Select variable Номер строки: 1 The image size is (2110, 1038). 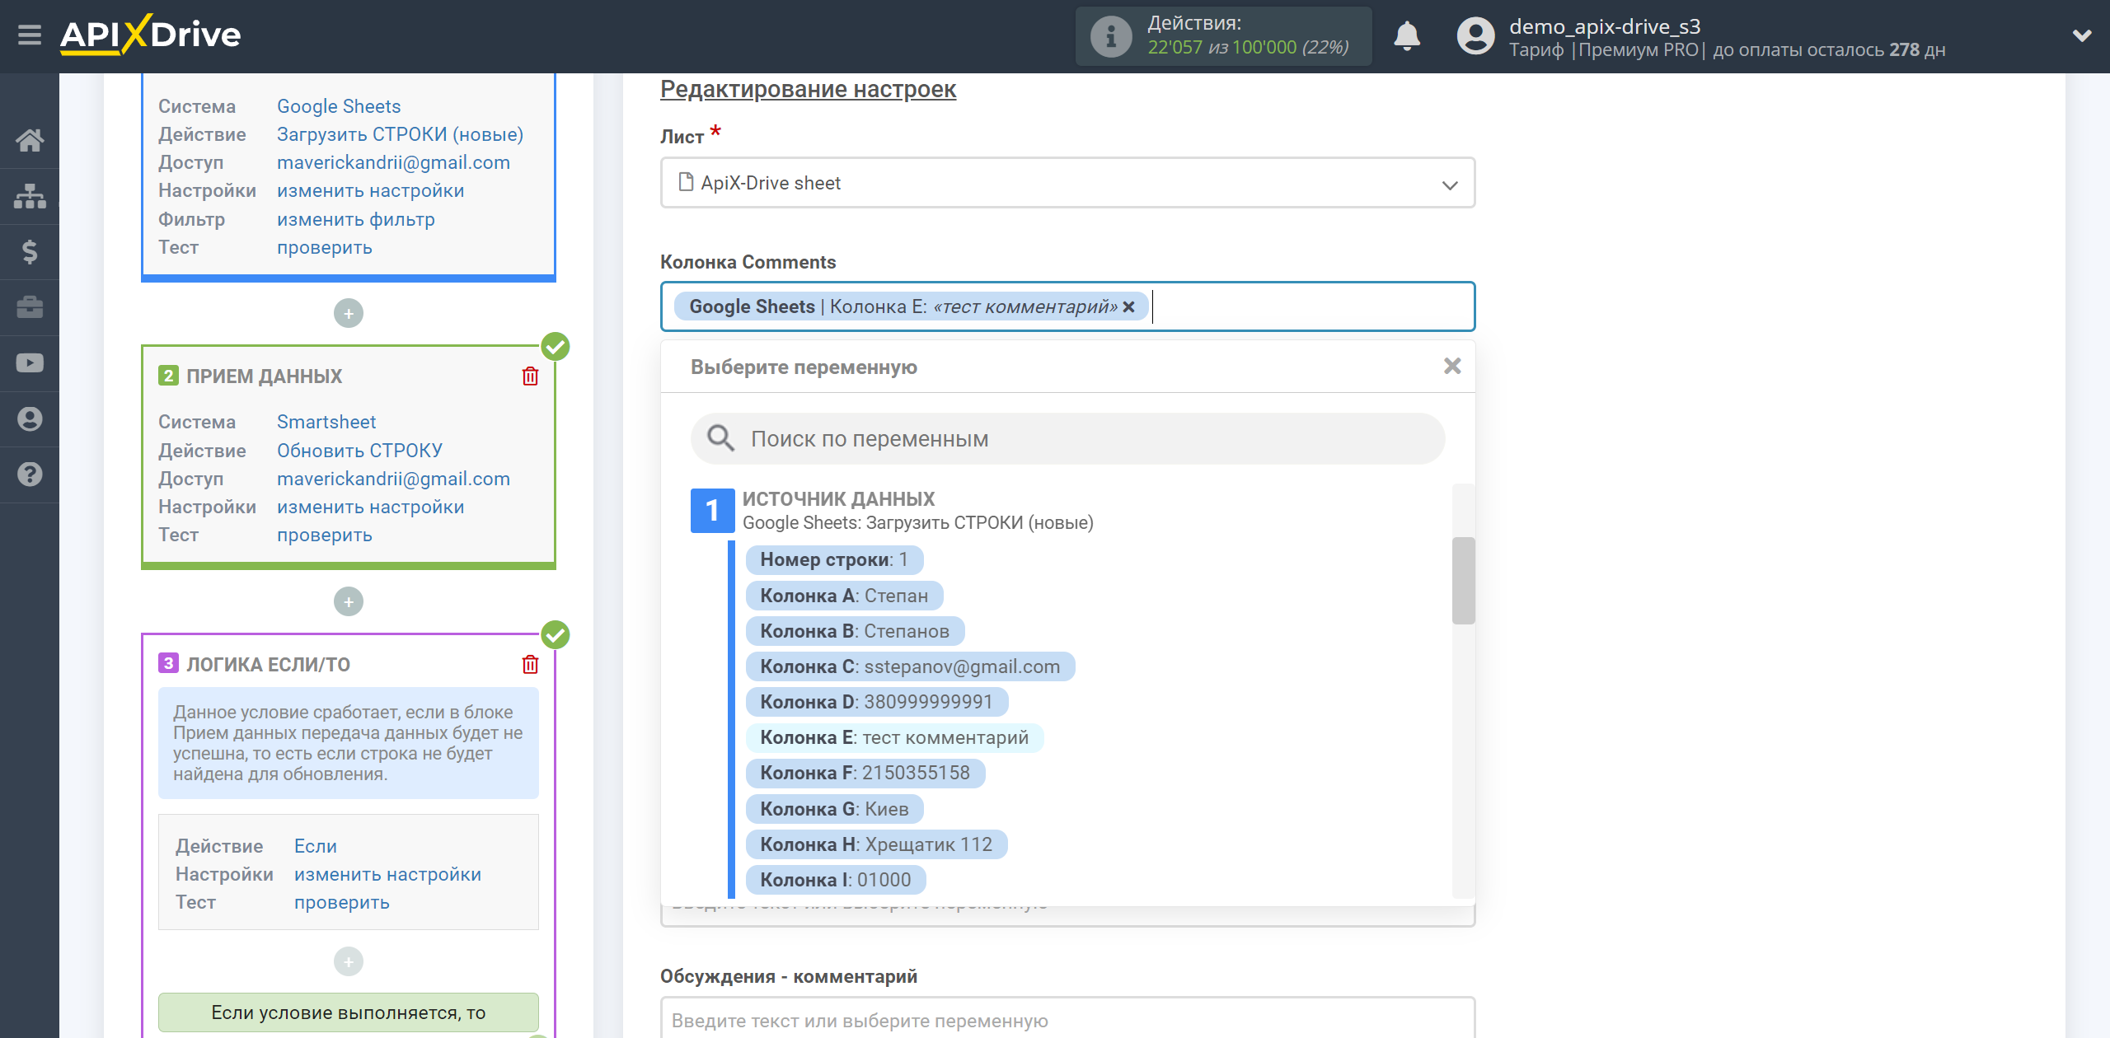pyautogui.click(x=834, y=560)
